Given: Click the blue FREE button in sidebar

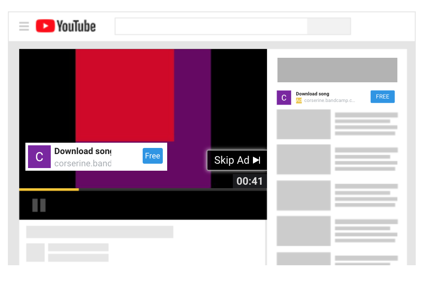Looking at the screenshot, I should pyautogui.click(x=382, y=97).
